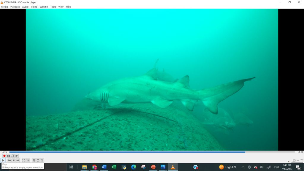Show the playlist panel
The width and height of the screenshot is (304, 171).
pyautogui.click(x=34, y=160)
